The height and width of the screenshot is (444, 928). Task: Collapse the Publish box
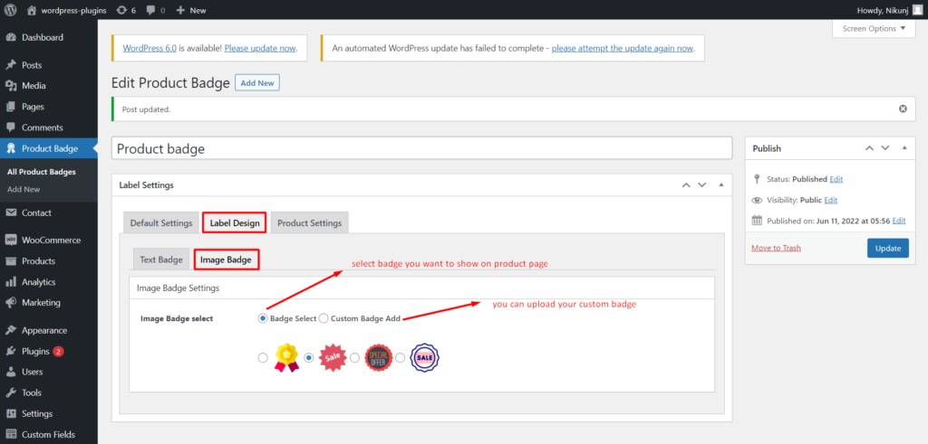click(904, 148)
